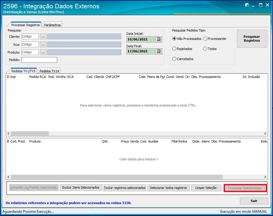Click Excluir registros selecionados button

pyautogui.click(x=125, y=188)
